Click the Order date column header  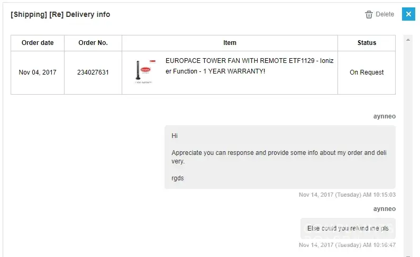coord(38,43)
